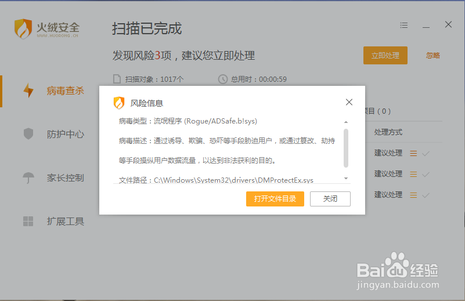Open details list icon of first 建议处理 row
The width and height of the screenshot is (465, 301).
coord(413,154)
